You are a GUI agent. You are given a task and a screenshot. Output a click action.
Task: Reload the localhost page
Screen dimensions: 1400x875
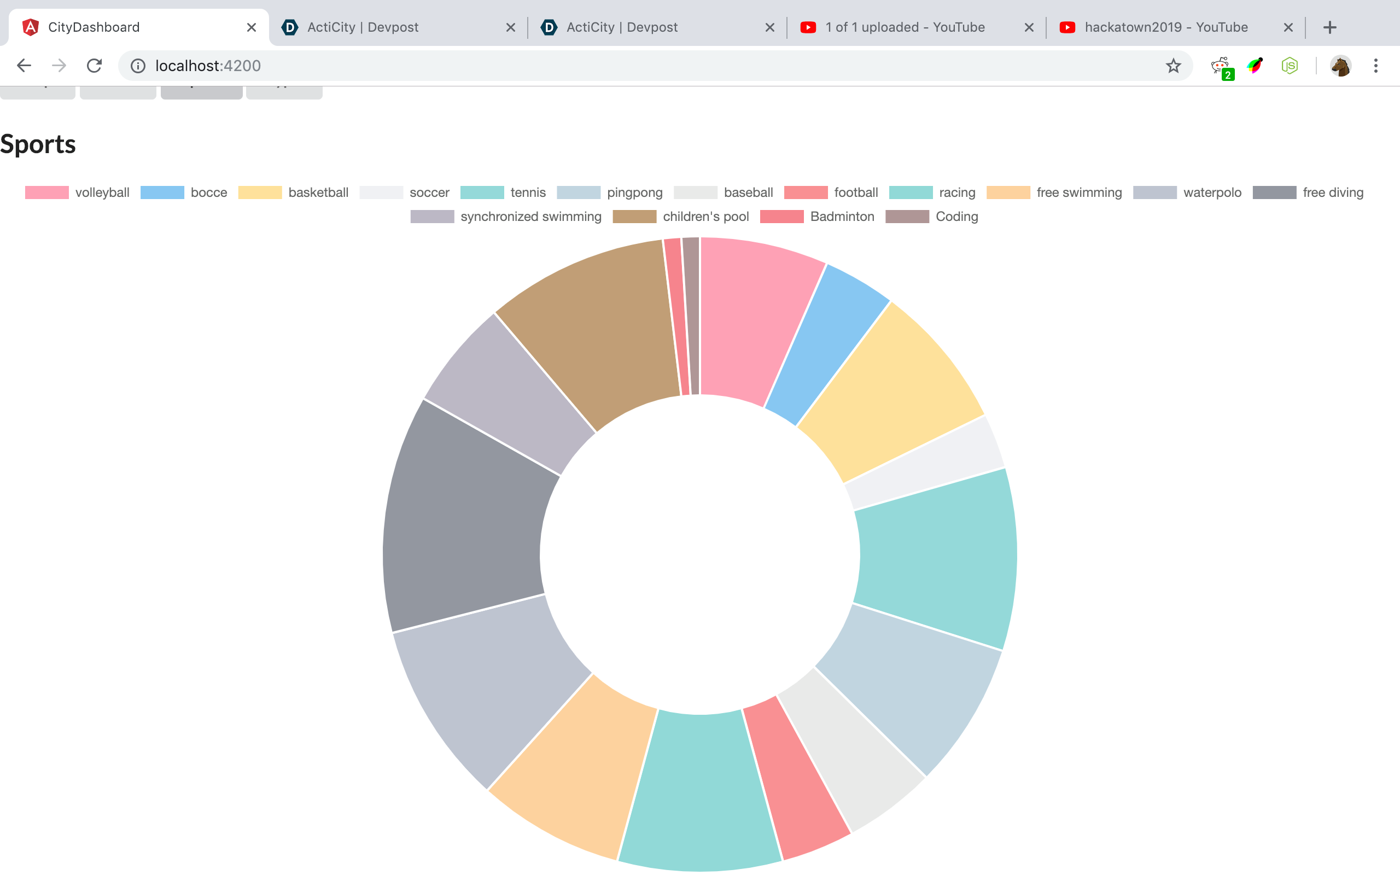94,66
